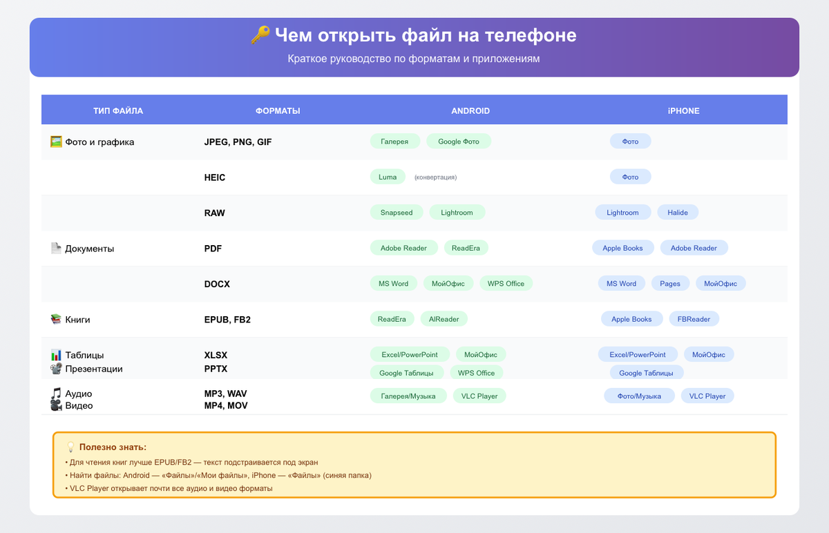Select the Android МойОфис chip in the DOCX row
The width and height of the screenshot is (829, 533).
point(448,284)
